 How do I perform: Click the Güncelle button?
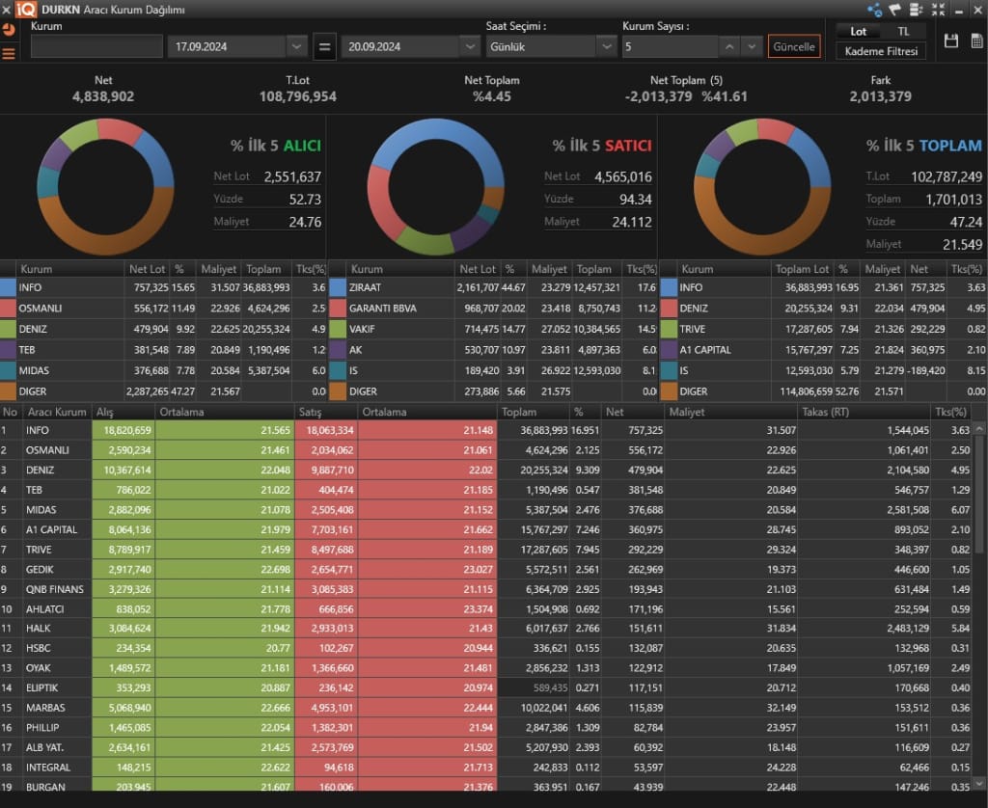pos(794,46)
